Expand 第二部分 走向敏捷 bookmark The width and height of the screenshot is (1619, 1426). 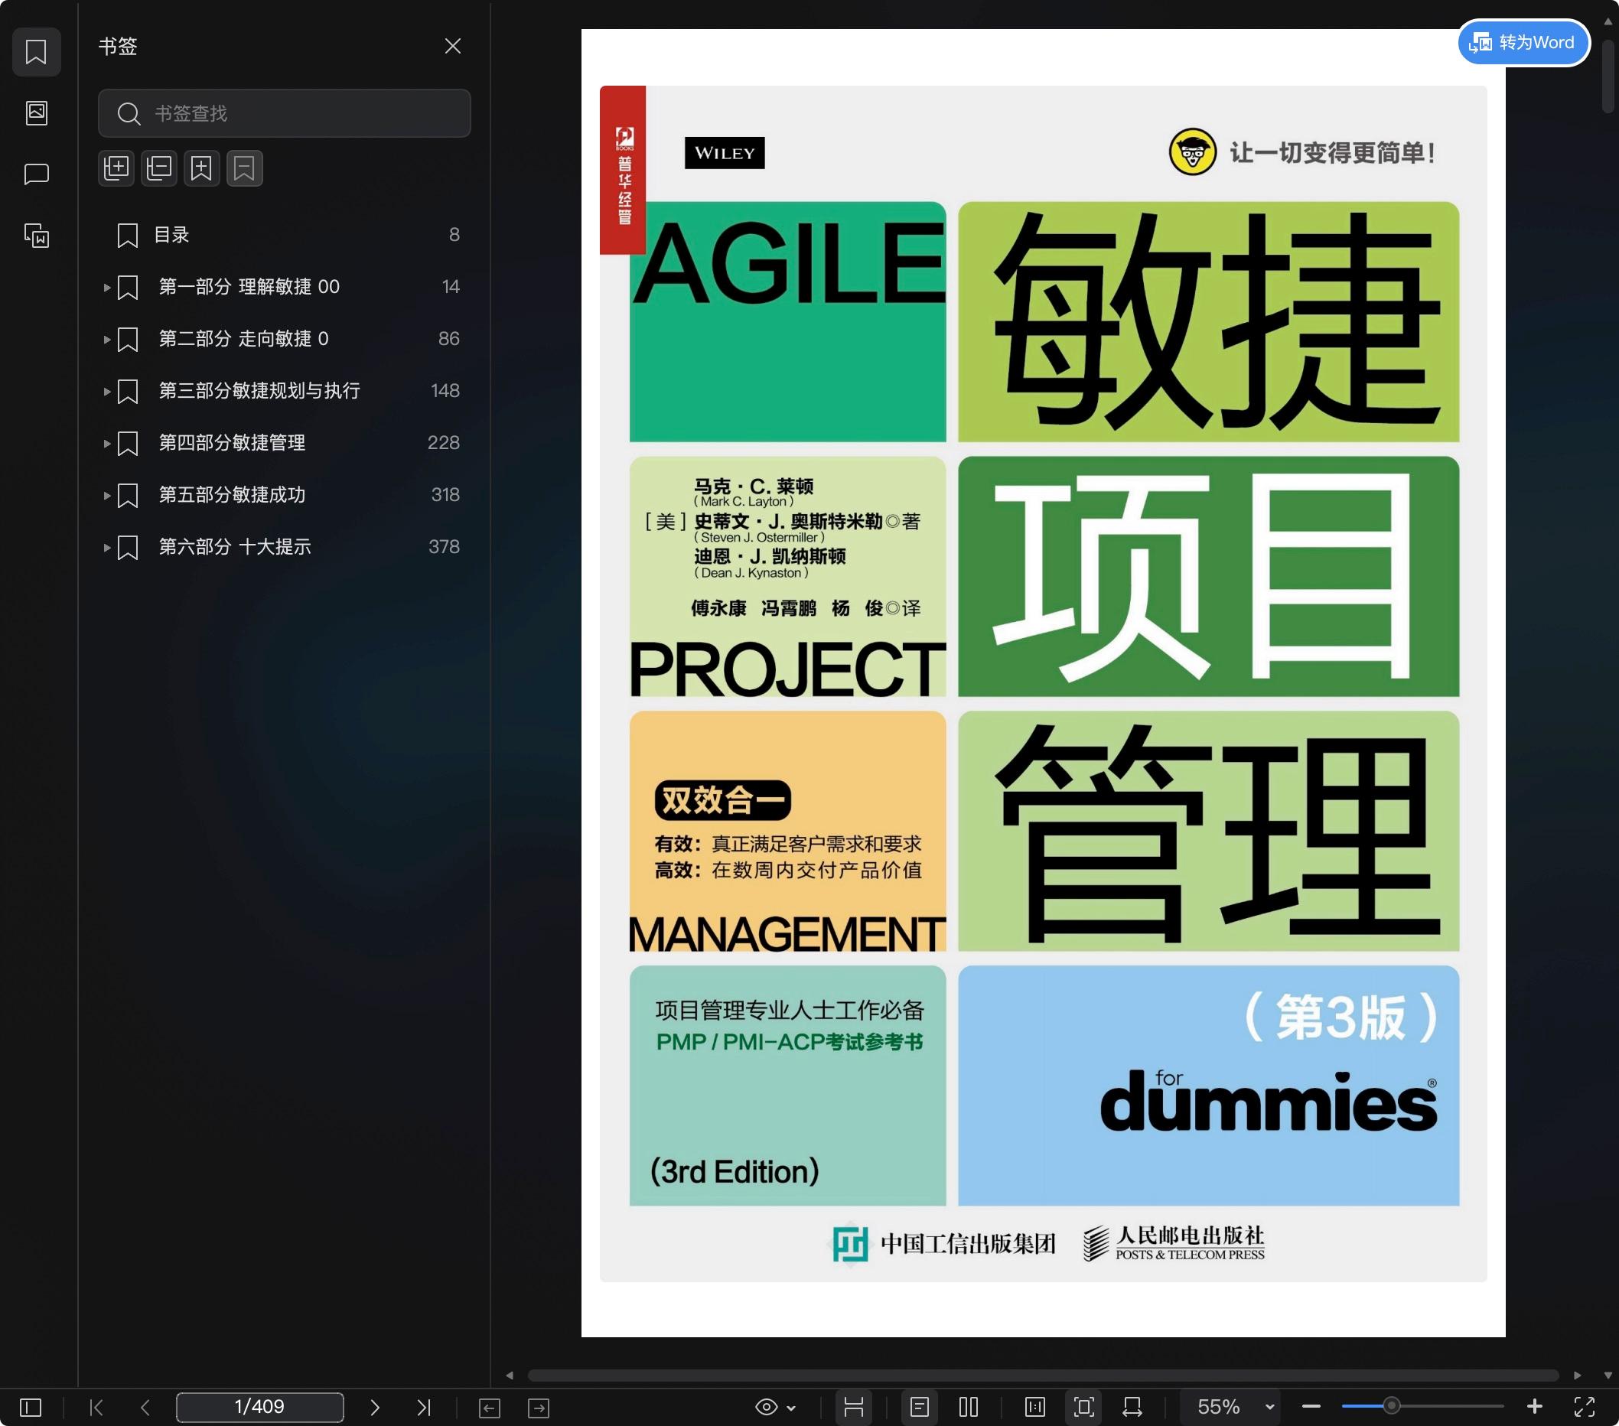tap(107, 340)
